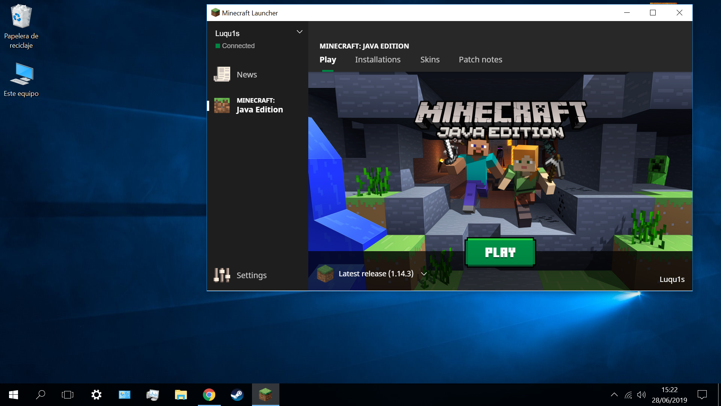
Task: Click the Show desktop strip on taskbar
Action: pos(719,395)
